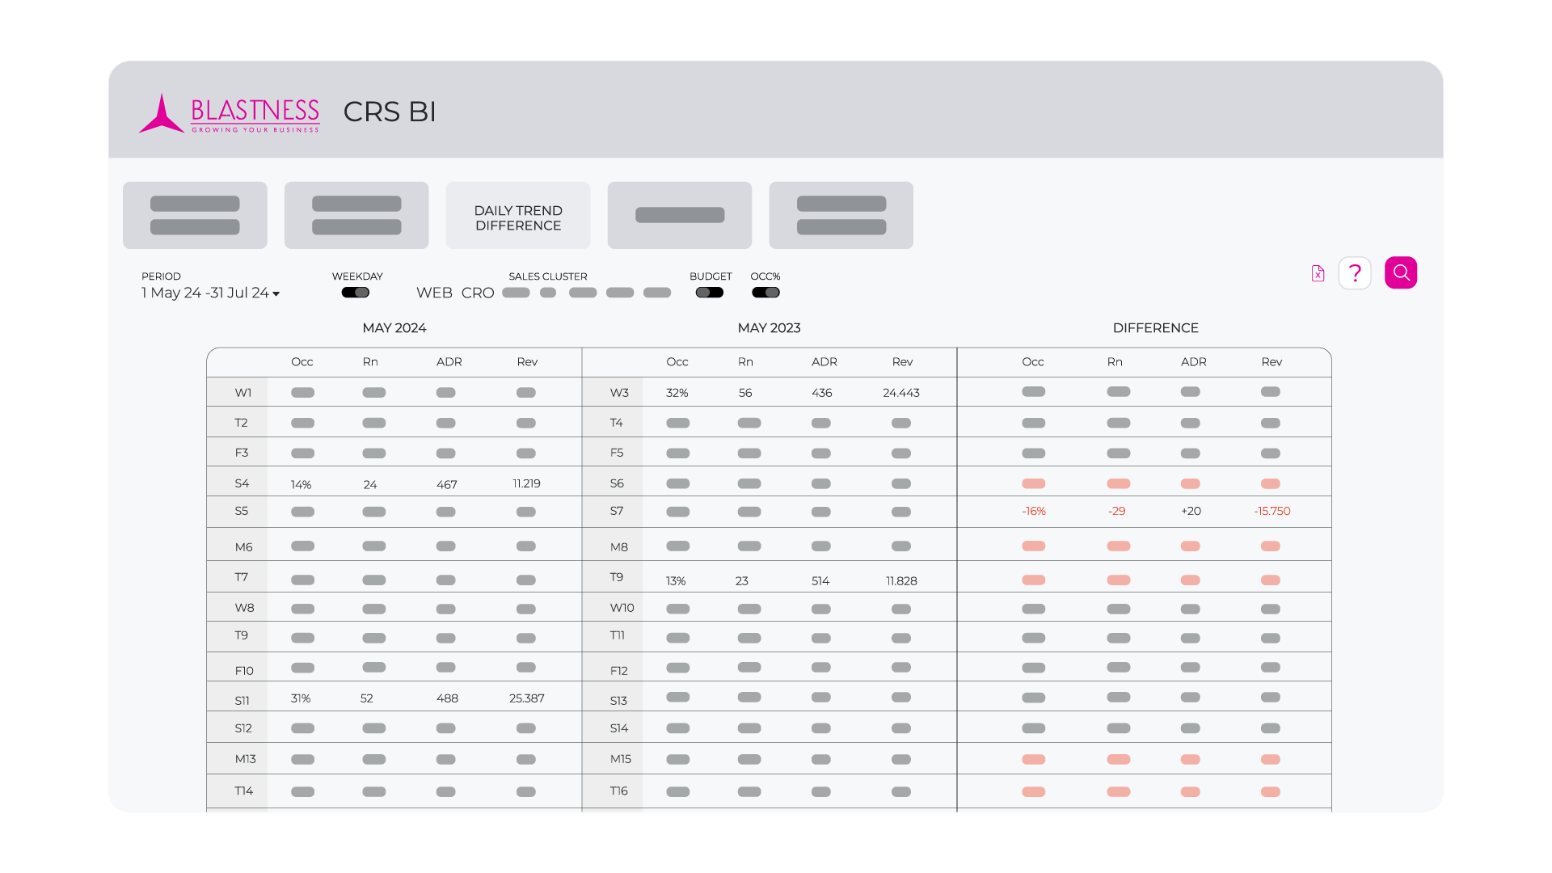Select the WEB sales cluster filter
Image resolution: width=1552 pixels, height=873 pixels.
(434, 293)
